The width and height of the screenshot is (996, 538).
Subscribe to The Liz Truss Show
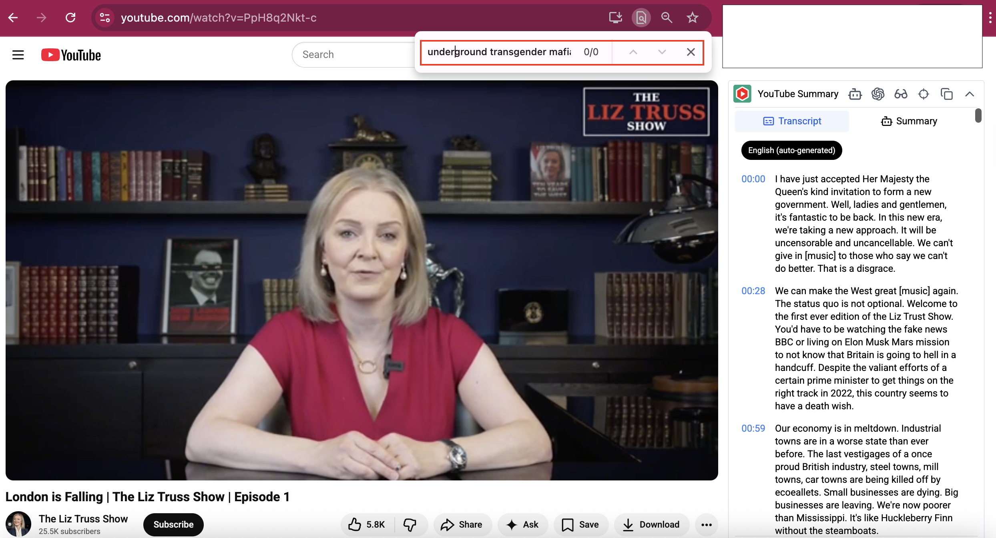coord(173,524)
